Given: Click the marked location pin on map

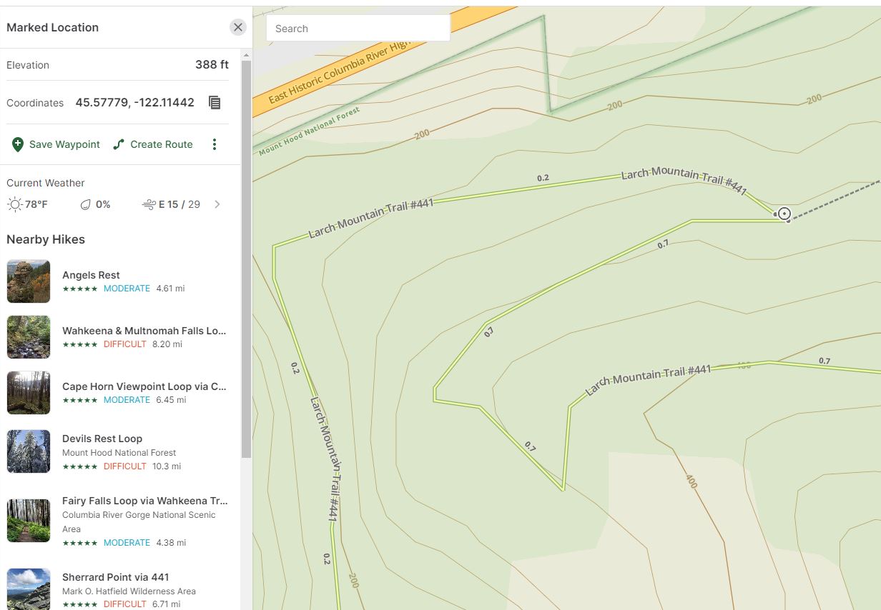Looking at the screenshot, I should click(784, 214).
